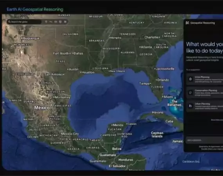Click the Austin city label
Viewport: 223px width, 176px height.
pyautogui.click(x=74, y=69)
